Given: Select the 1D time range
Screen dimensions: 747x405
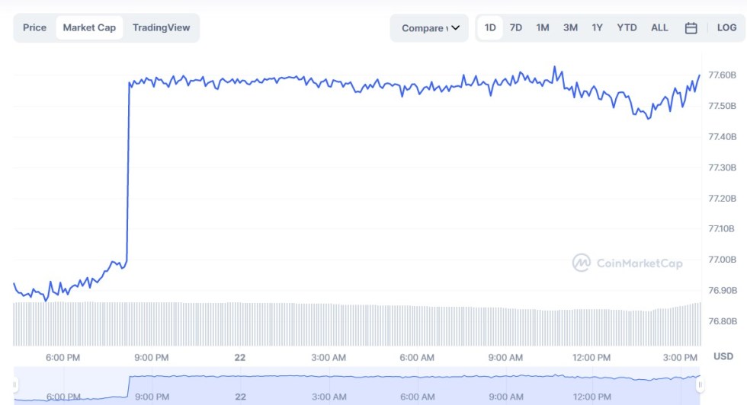Looking at the screenshot, I should point(490,28).
